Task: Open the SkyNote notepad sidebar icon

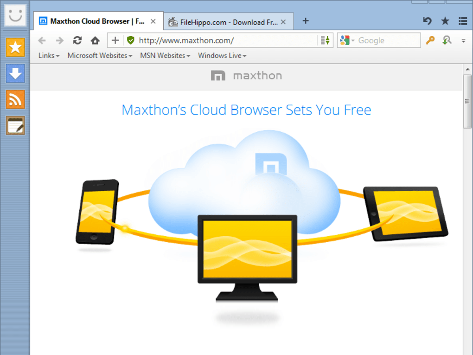Action: (15, 125)
